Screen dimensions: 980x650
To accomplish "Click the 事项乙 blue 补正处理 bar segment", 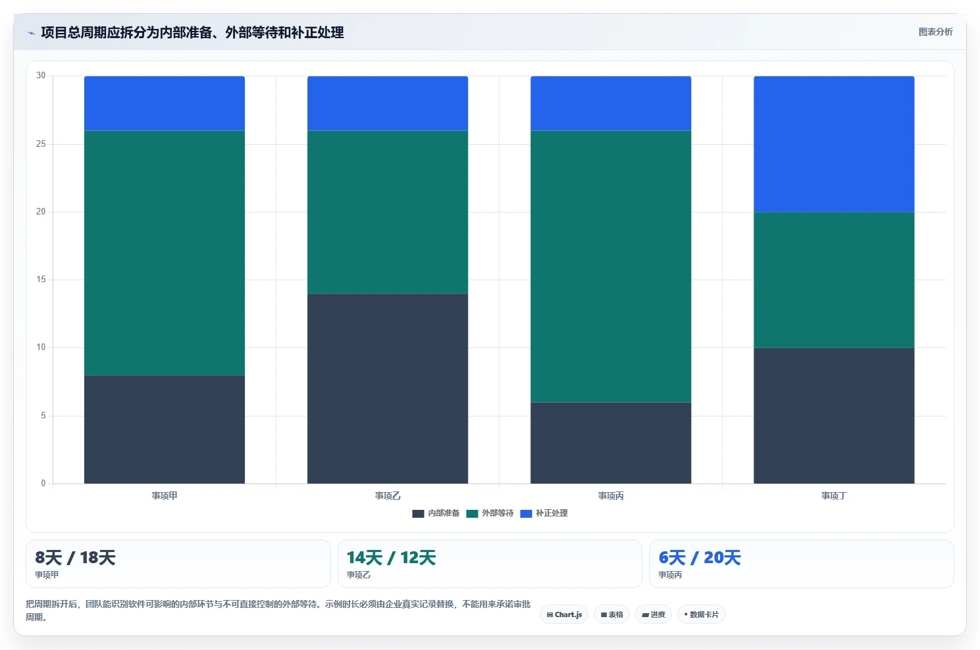I will coord(388,103).
